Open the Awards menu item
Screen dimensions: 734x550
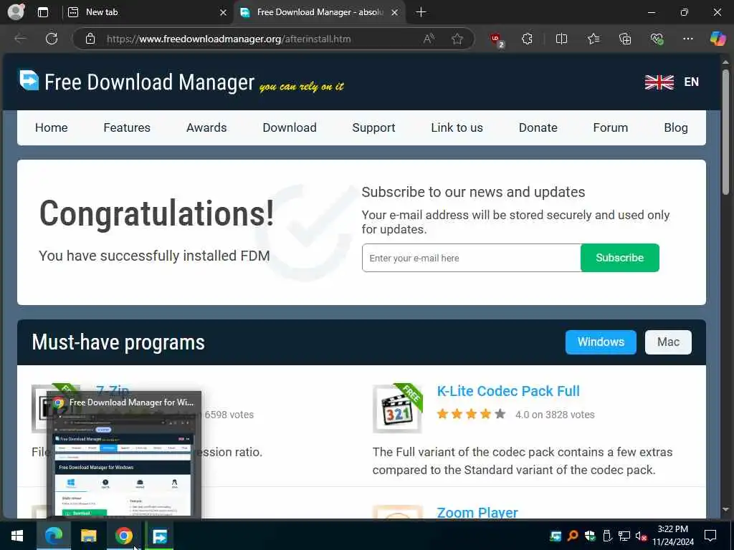click(206, 127)
